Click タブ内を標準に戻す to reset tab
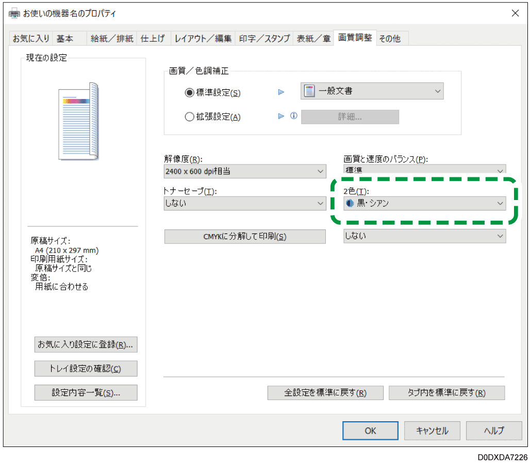The height and width of the screenshot is (464, 530). [x=446, y=392]
